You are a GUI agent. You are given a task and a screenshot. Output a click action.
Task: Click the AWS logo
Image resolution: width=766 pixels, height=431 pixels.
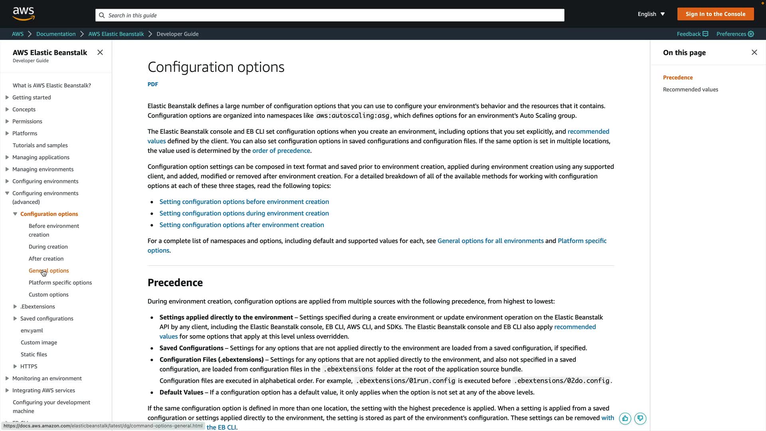click(x=24, y=14)
